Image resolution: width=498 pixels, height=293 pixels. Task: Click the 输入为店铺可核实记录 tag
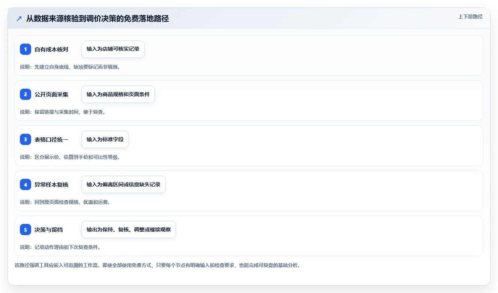tap(113, 49)
